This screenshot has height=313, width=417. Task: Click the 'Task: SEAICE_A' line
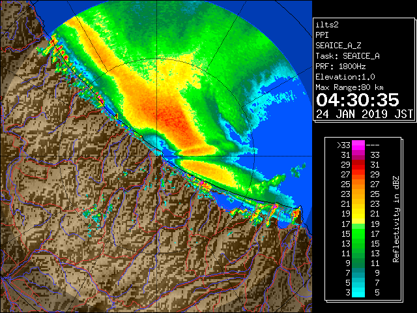click(x=347, y=56)
